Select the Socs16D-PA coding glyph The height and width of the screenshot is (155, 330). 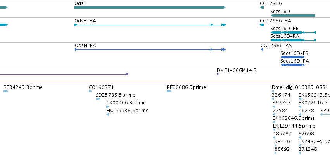pyautogui.click(x=292, y=65)
